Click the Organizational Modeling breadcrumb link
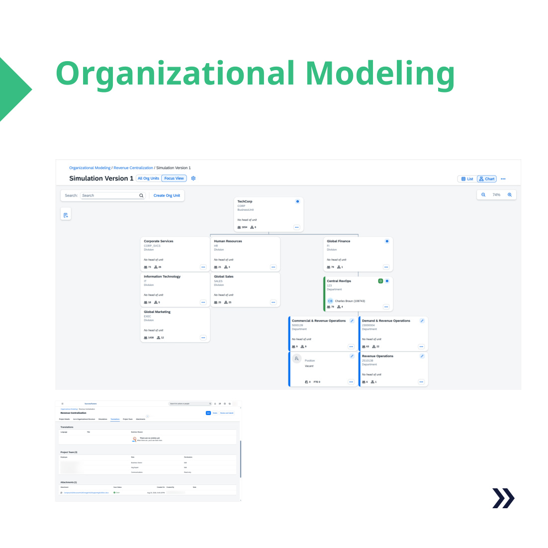This screenshot has width=548, height=548. point(90,168)
